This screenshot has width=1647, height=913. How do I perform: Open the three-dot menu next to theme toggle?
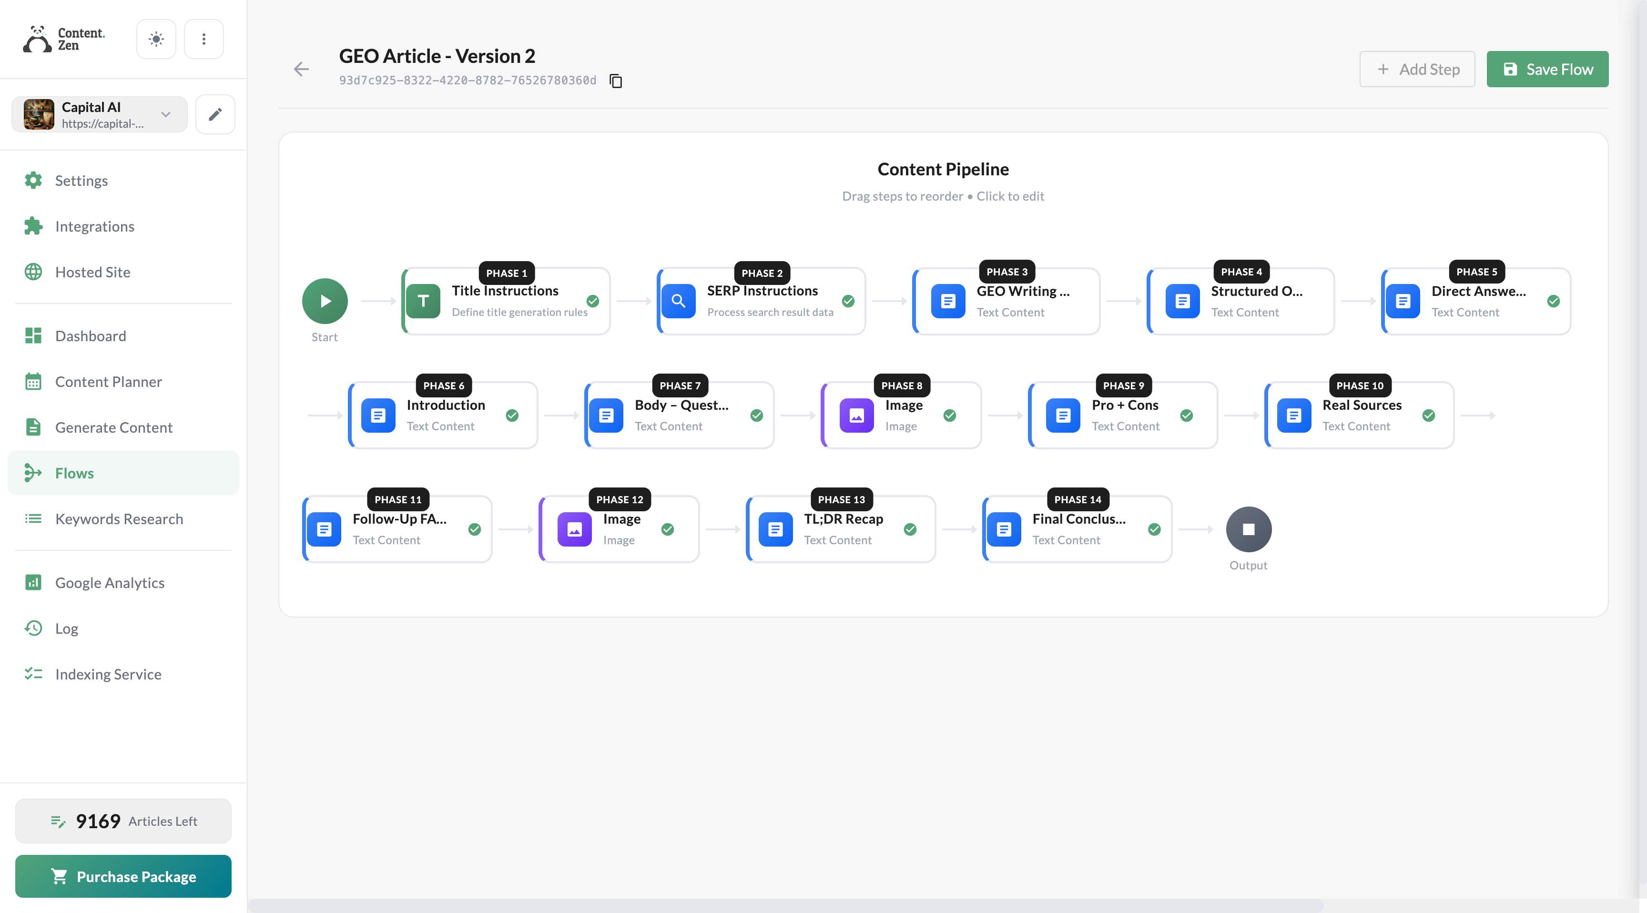coord(203,39)
